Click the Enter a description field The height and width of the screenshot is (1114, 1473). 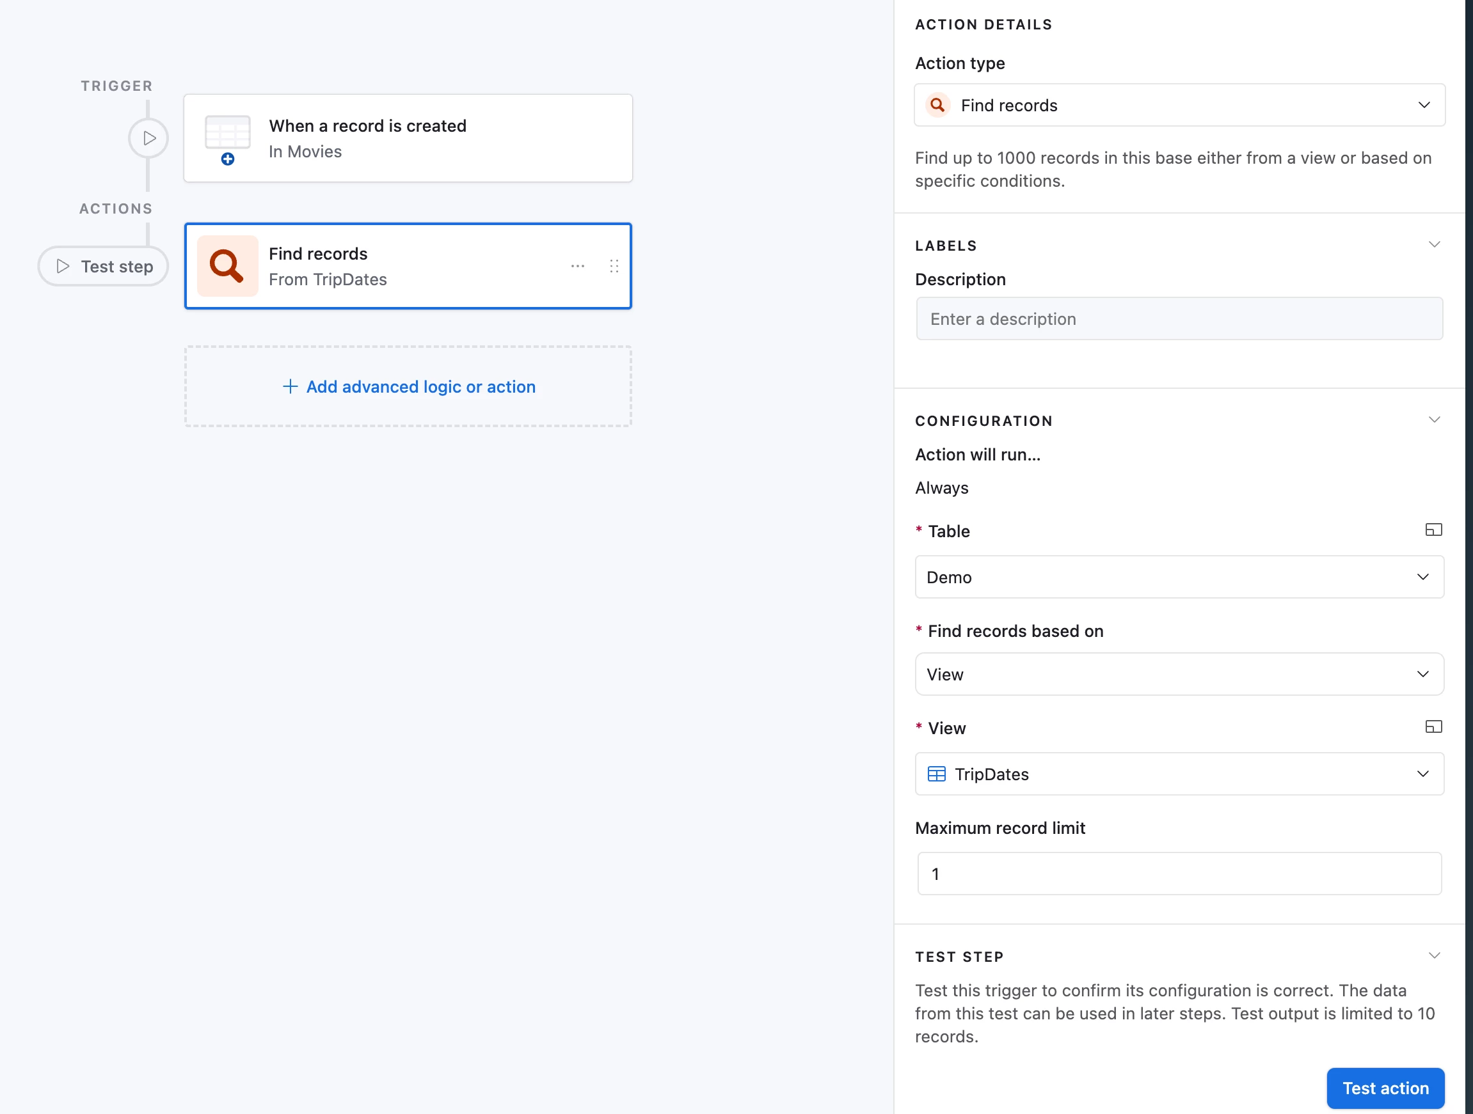coord(1179,318)
